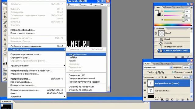Toggle lock transparent pixels in Закрепить row

pos(156,77)
